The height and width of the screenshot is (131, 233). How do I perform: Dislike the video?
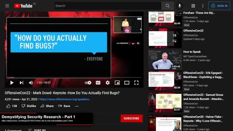pos(29,106)
